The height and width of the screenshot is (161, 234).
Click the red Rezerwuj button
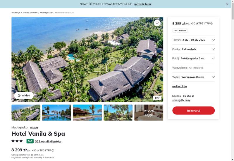(194, 111)
